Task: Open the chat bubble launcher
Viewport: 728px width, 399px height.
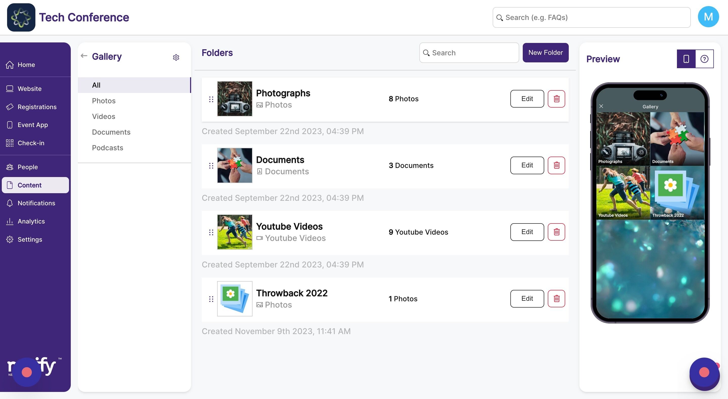Action: point(704,372)
